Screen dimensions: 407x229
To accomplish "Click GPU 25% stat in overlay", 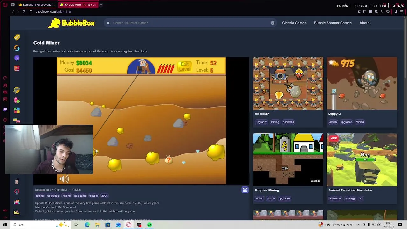I will coord(360,6).
